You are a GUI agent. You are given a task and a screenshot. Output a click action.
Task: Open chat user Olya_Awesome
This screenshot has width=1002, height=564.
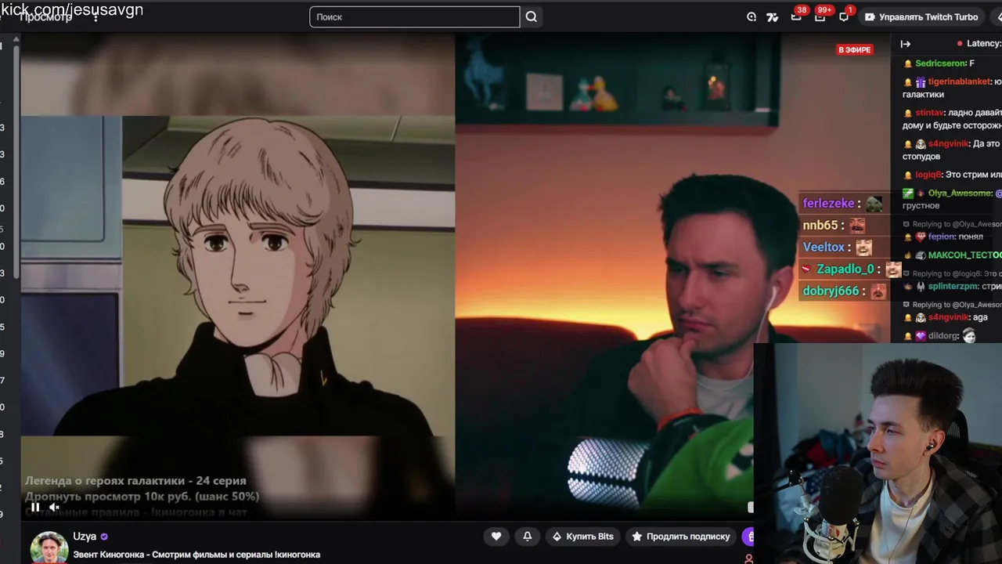[961, 193]
